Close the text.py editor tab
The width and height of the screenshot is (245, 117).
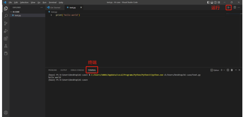(81, 7)
